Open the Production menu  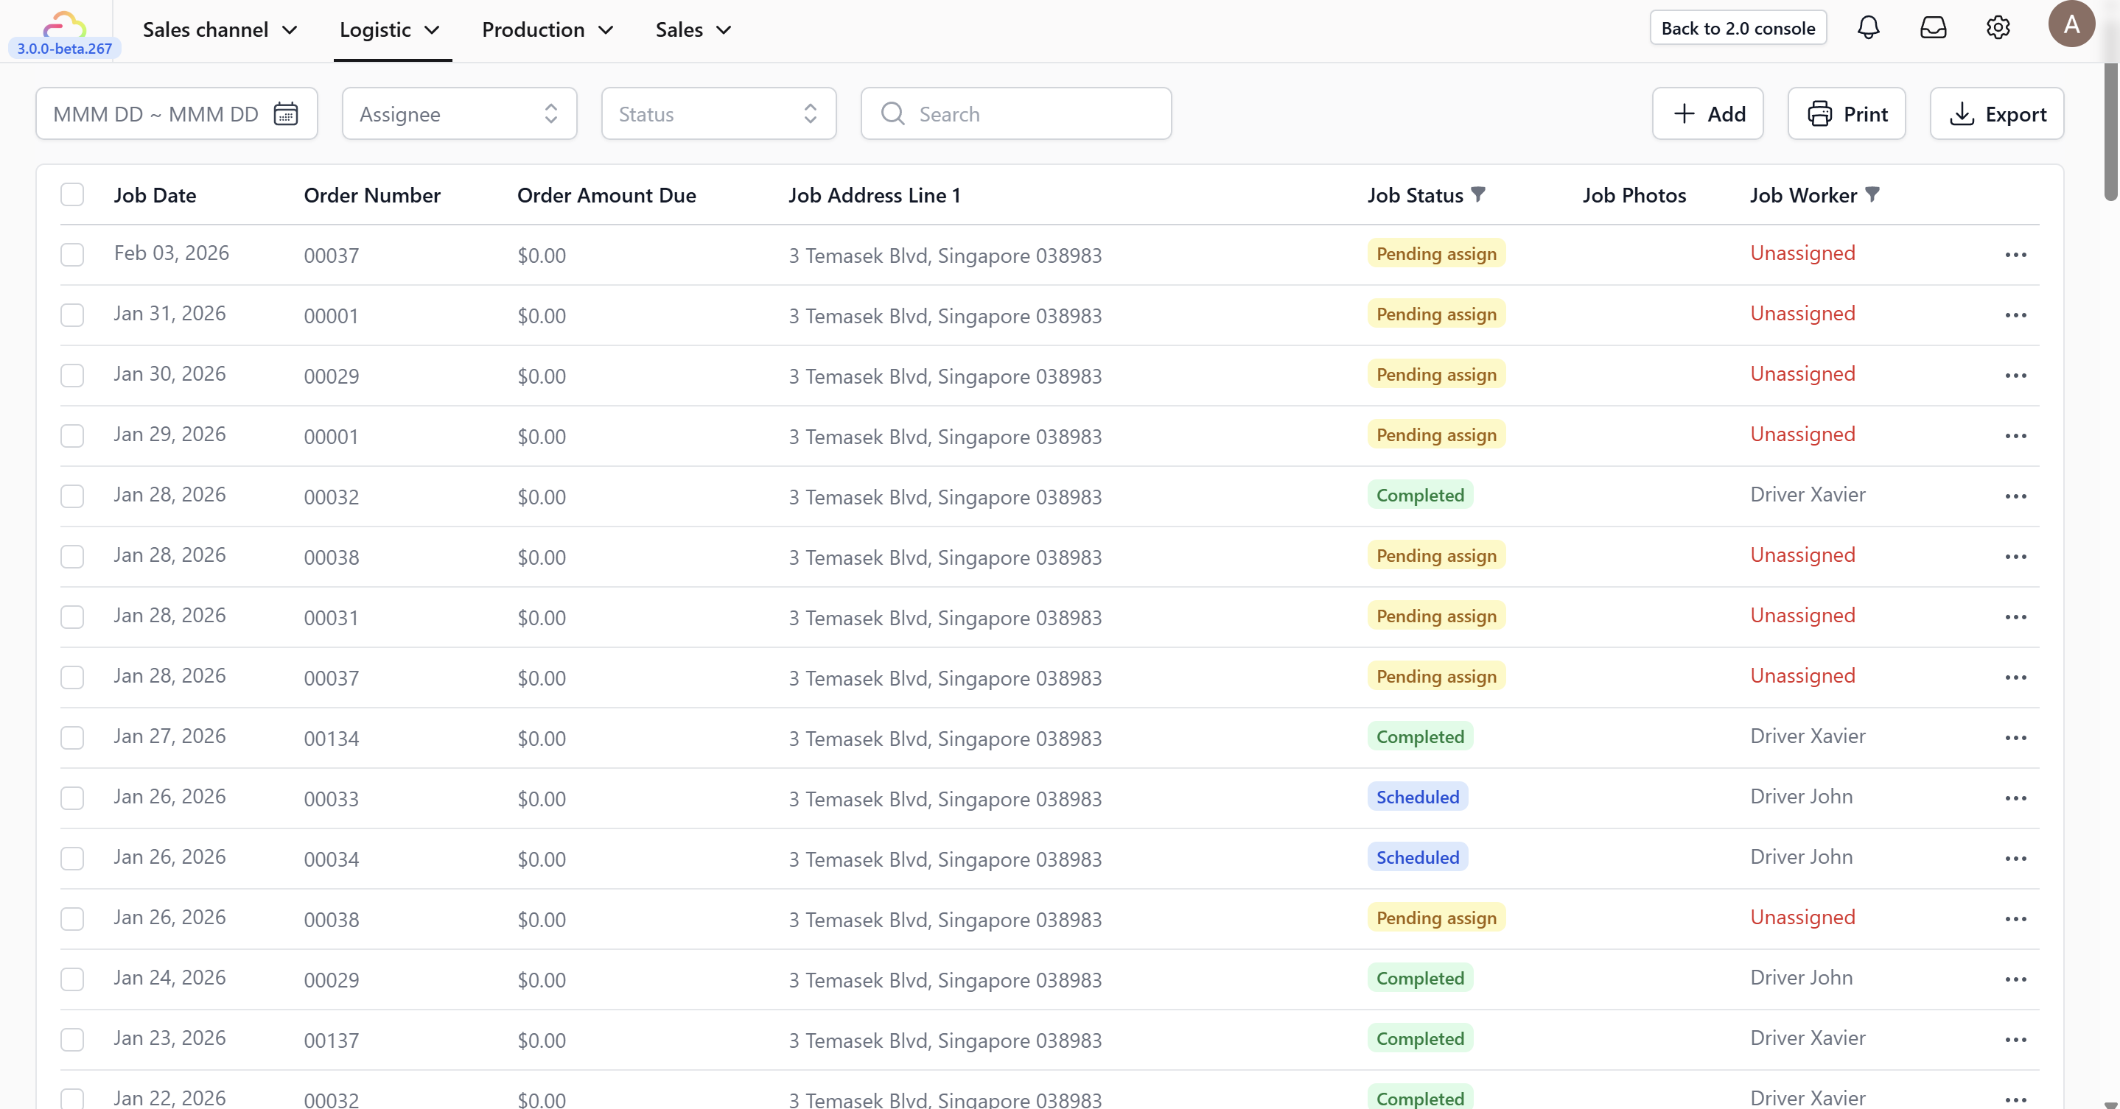pyautogui.click(x=548, y=29)
